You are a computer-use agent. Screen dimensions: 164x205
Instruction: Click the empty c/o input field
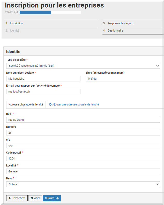click(83, 146)
